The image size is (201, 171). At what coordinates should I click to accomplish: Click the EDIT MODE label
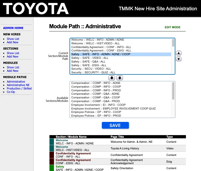pos(172,27)
